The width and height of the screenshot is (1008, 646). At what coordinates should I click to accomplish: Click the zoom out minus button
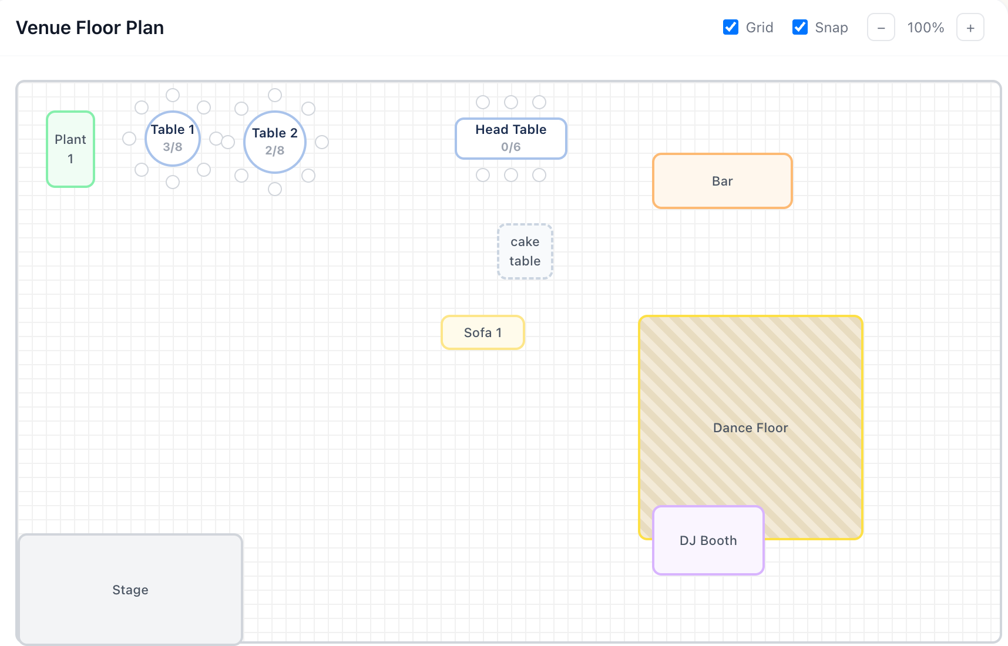coord(881,28)
